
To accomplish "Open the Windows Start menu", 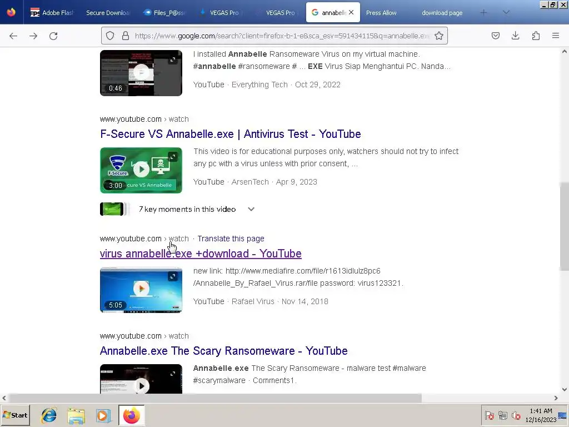I will [15, 415].
